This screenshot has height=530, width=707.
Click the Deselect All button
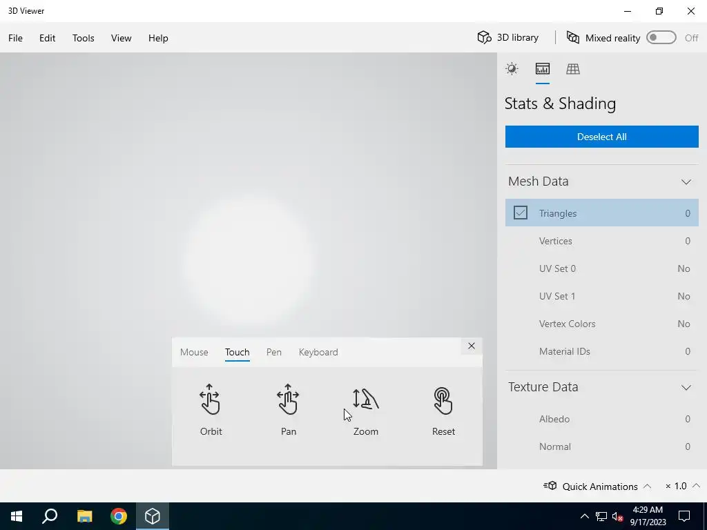click(x=602, y=137)
